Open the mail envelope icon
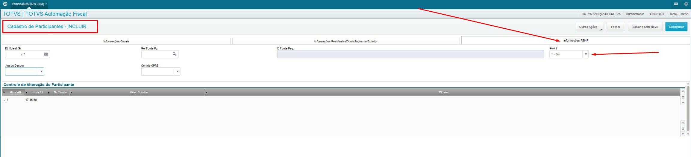The width and height of the screenshot is (691, 157). tap(676, 4)
